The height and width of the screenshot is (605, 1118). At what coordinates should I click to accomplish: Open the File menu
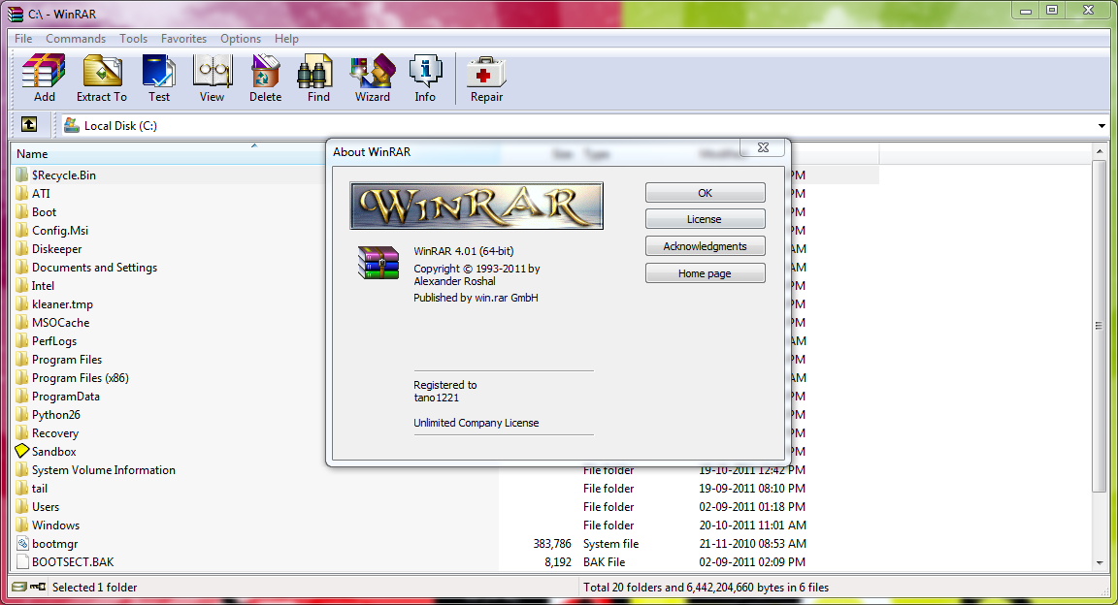point(23,39)
